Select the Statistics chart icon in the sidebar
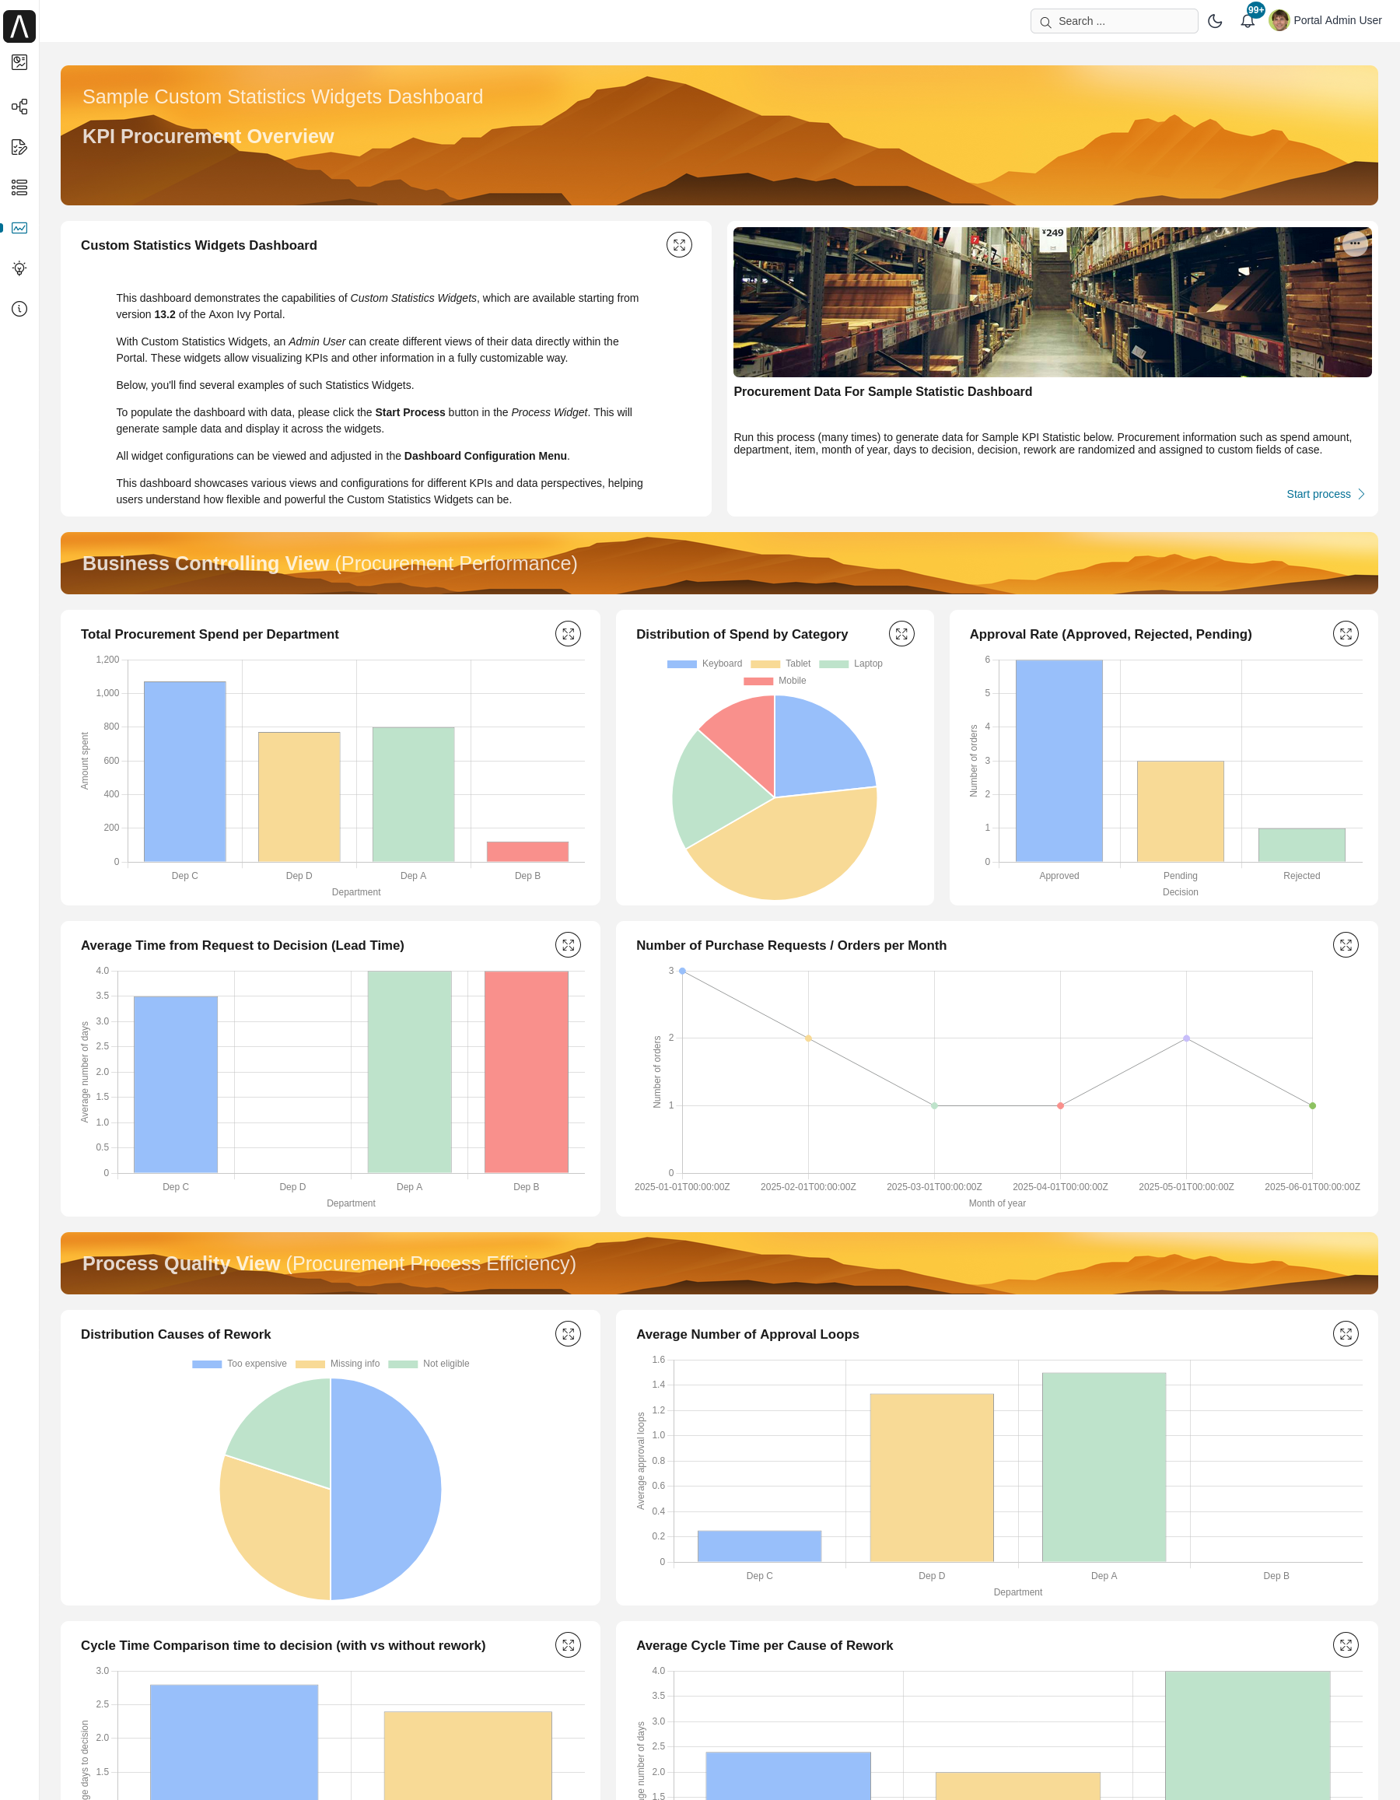This screenshot has width=1400, height=1800. click(19, 228)
